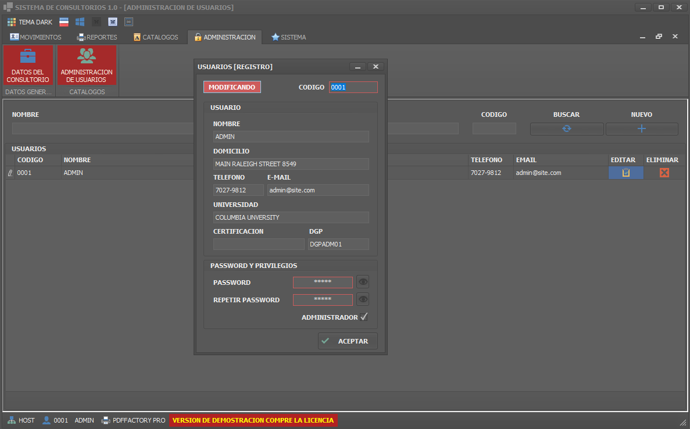The image size is (690, 429).
Task: Click the demo version license banner
Action: pyautogui.click(x=253, y=420)
